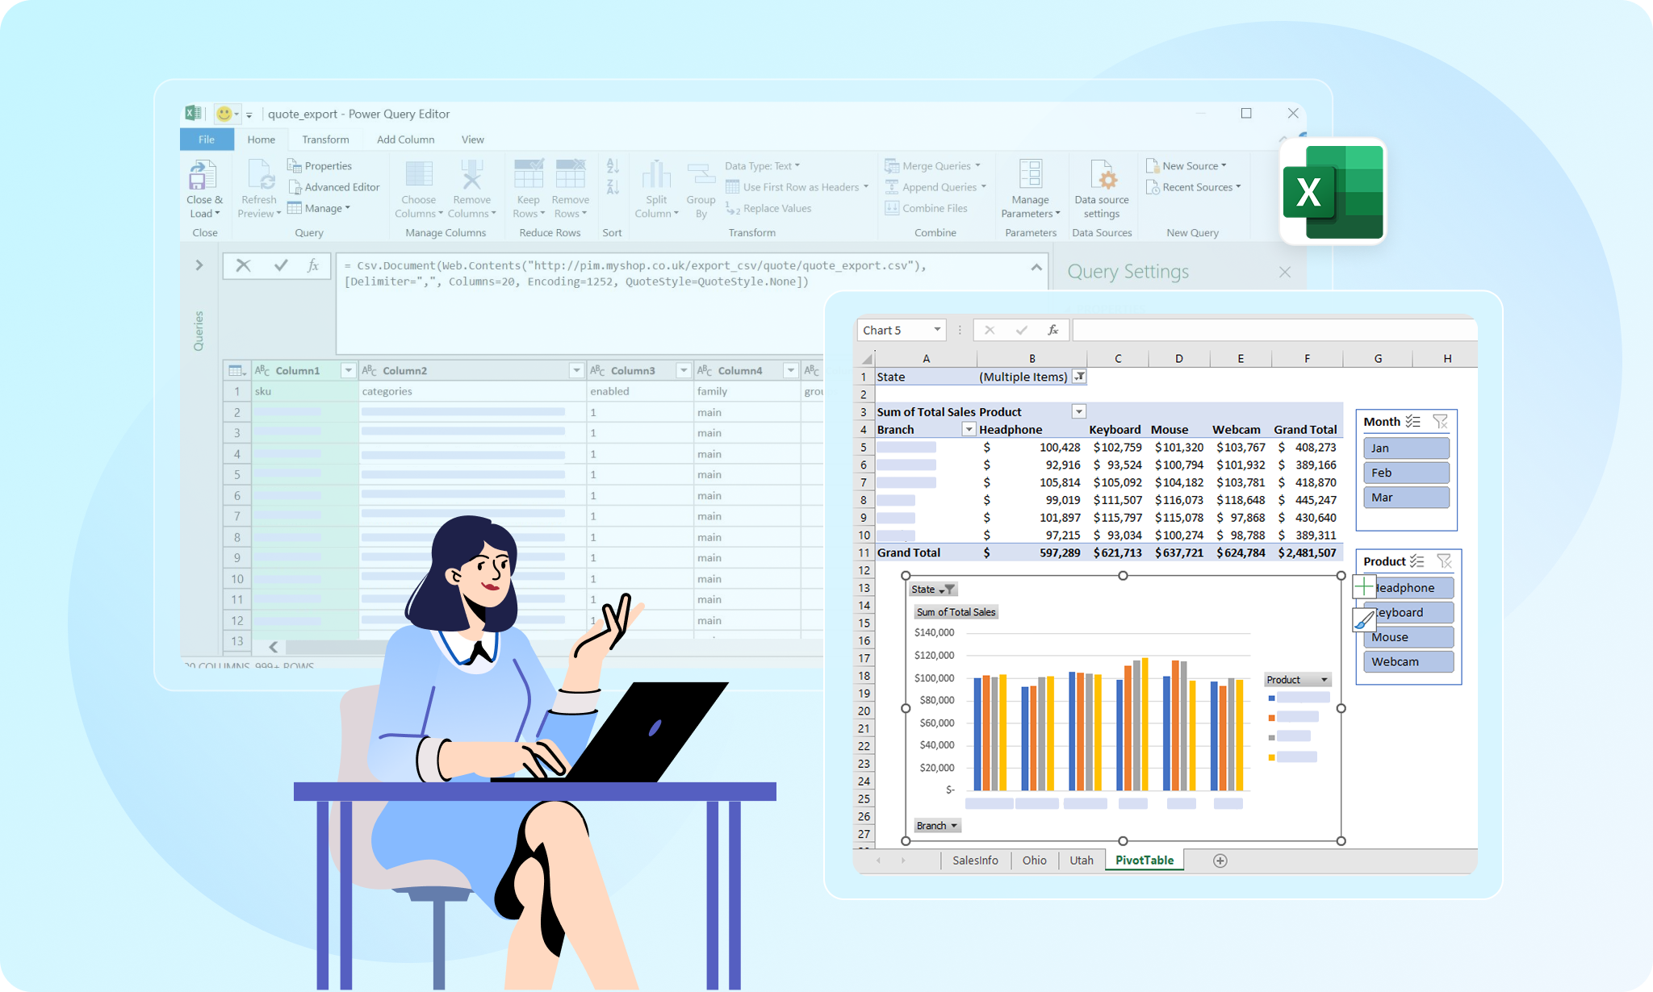Sort ascending using the A-Z icon
1653x992 pixels.
pyautogui.click(x=613, y=165)
